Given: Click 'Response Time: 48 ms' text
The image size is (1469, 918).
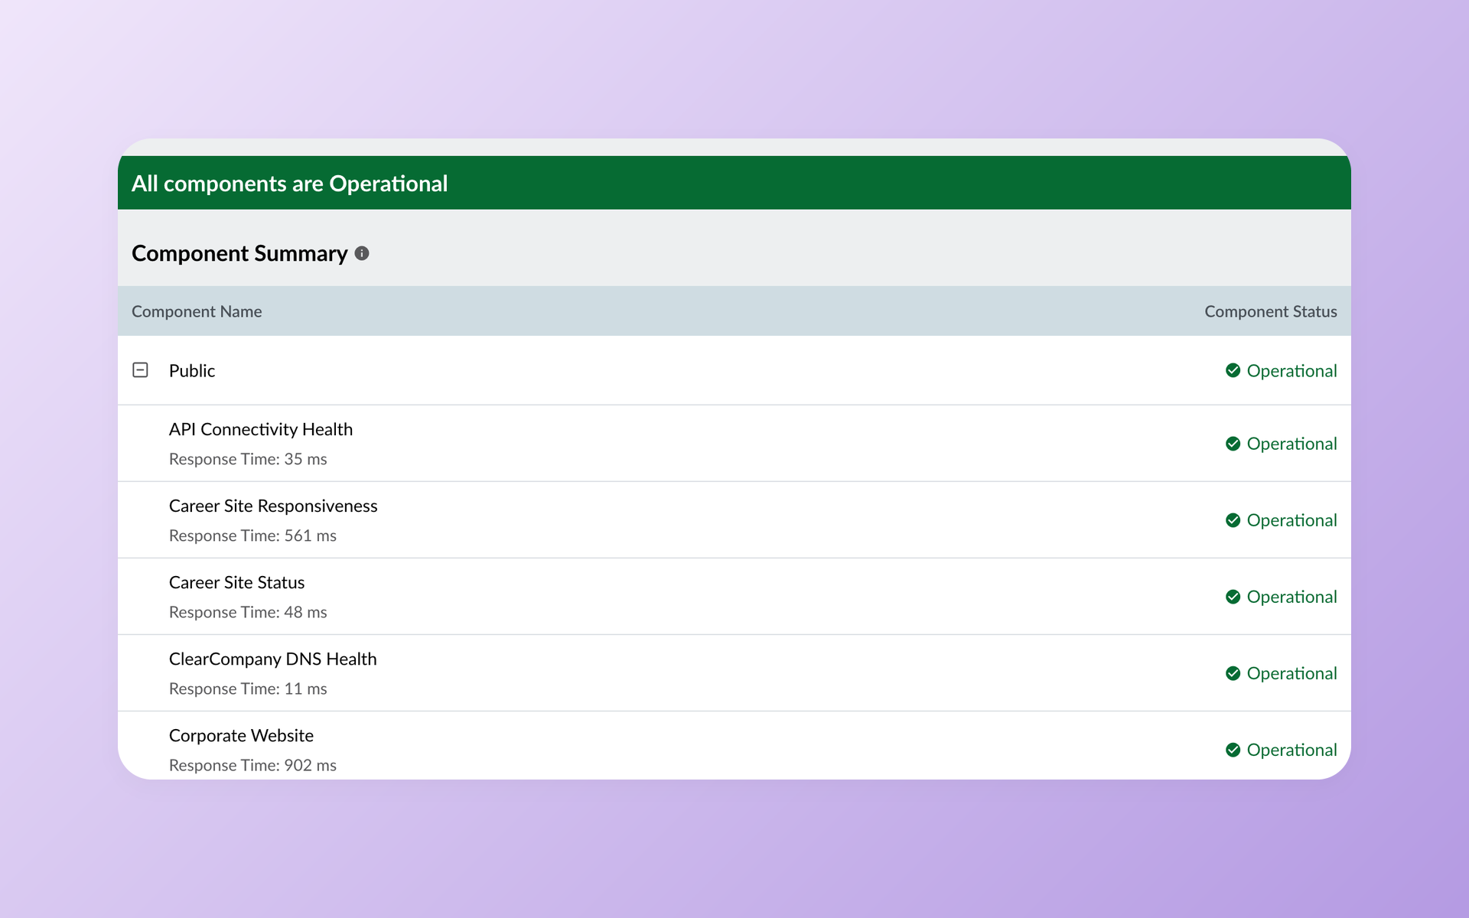Looking at the screenshot, I should (x=248, y=612).
